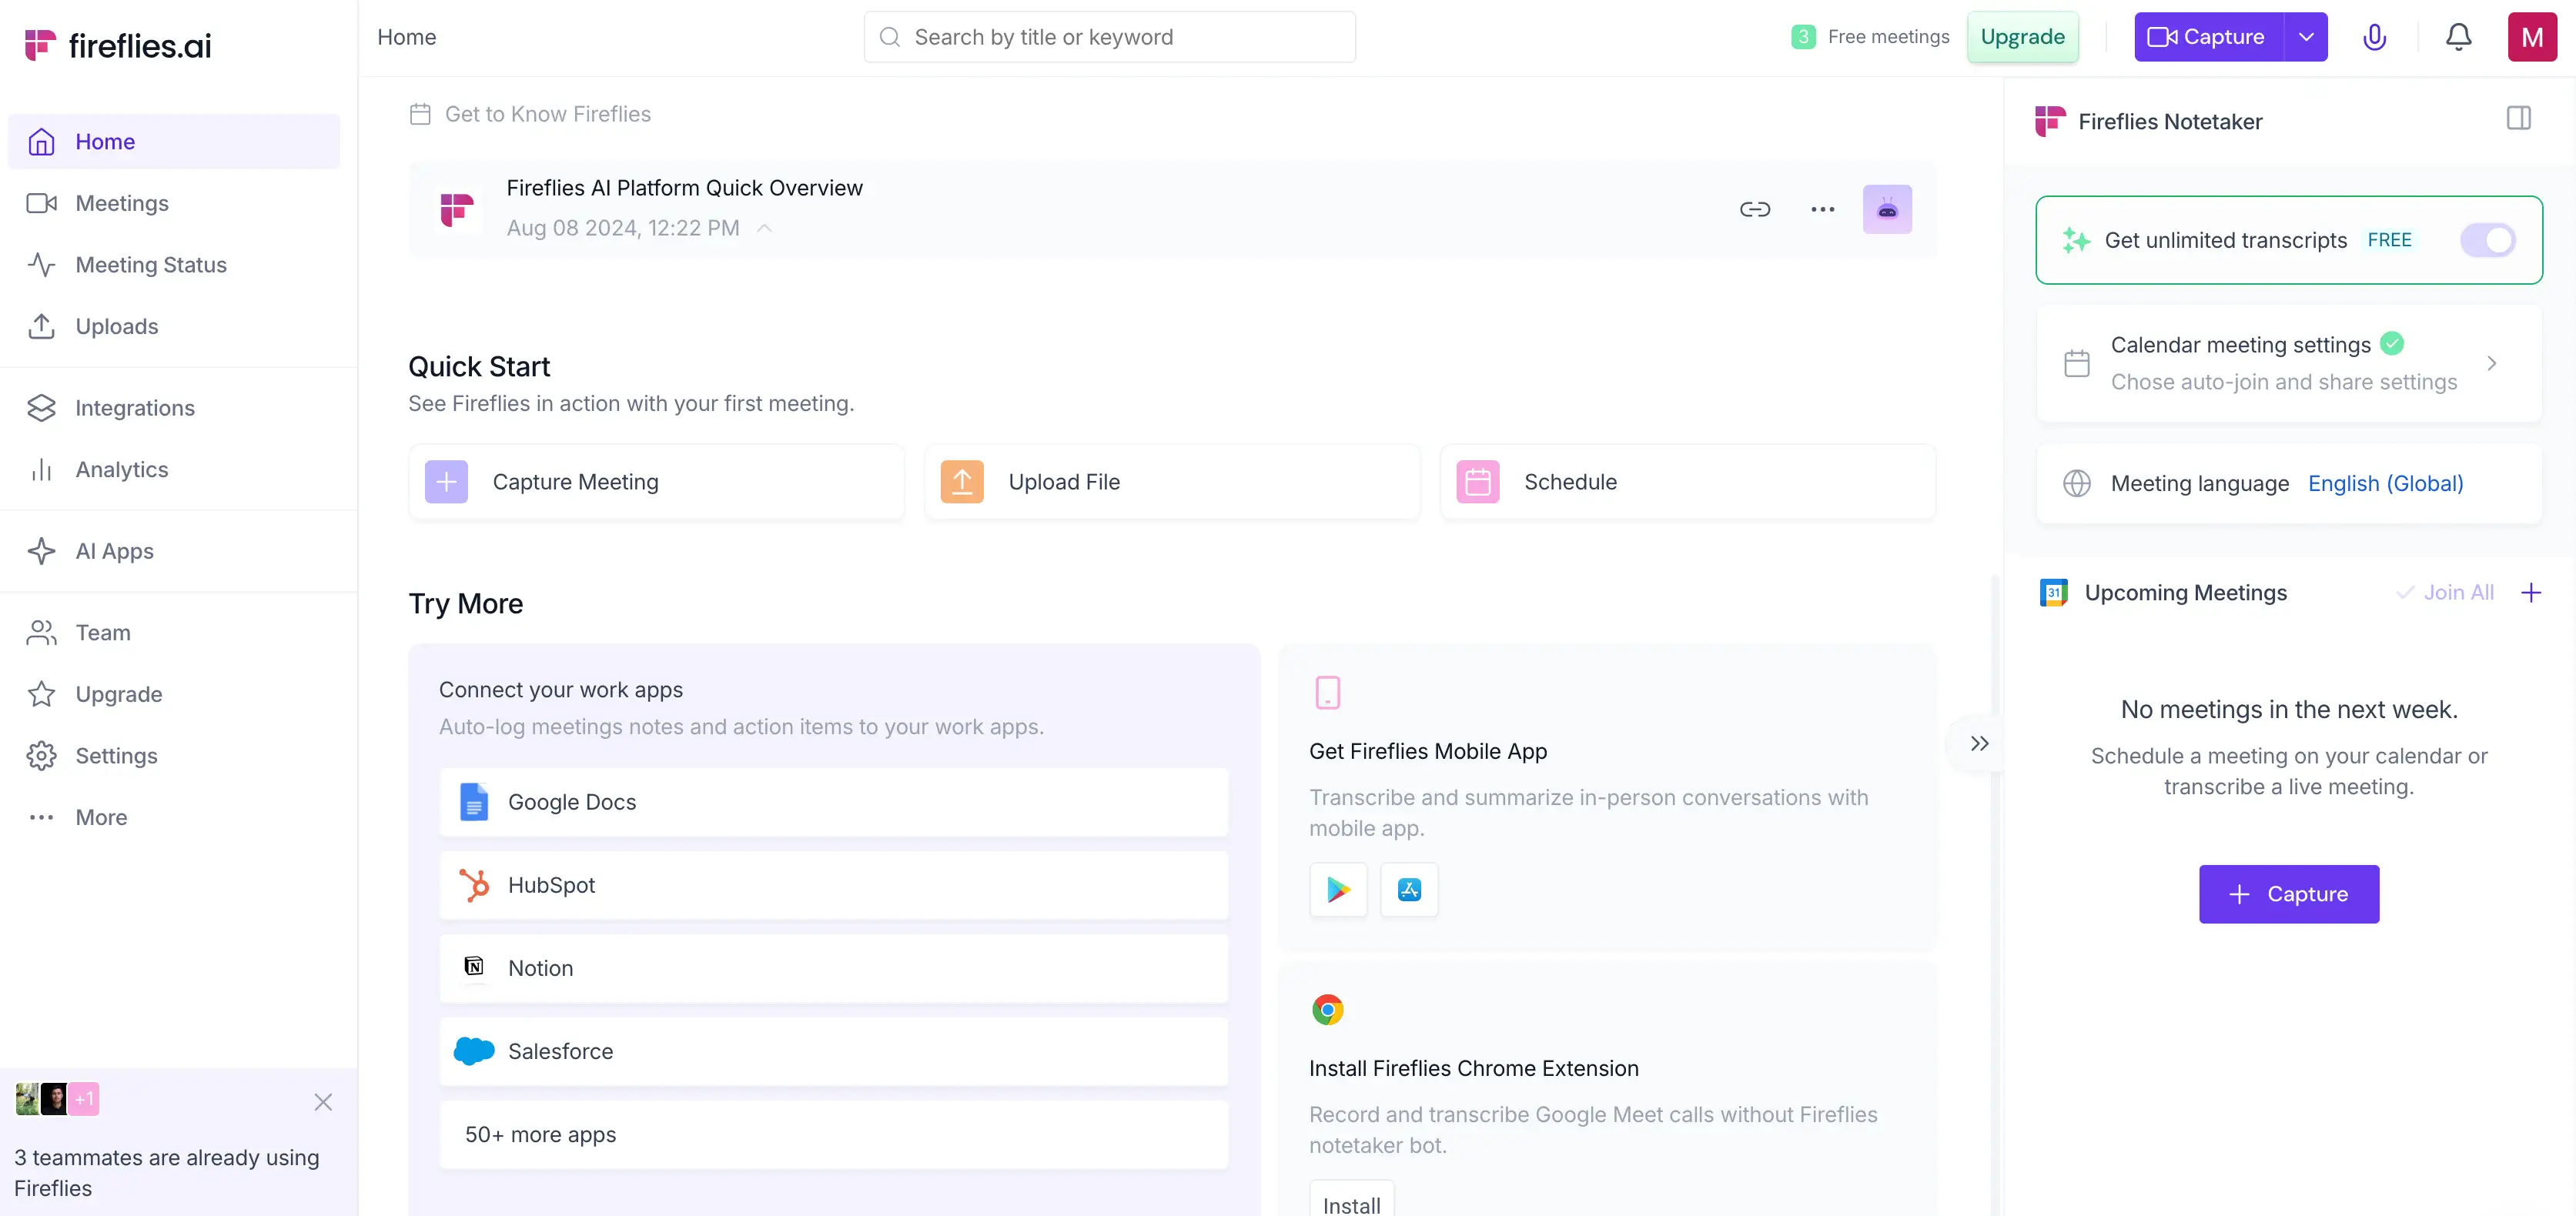Click the microphone icon in top bar
The height and width of the screenshot is (1216, 2576).
tap(2374, 37)
